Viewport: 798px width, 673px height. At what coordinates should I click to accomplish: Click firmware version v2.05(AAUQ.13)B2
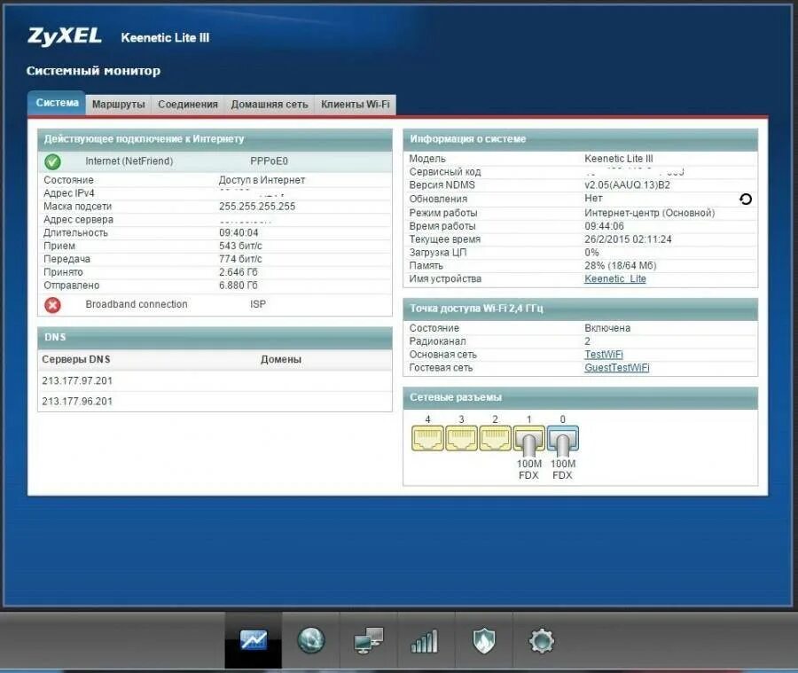coord(627,185)
